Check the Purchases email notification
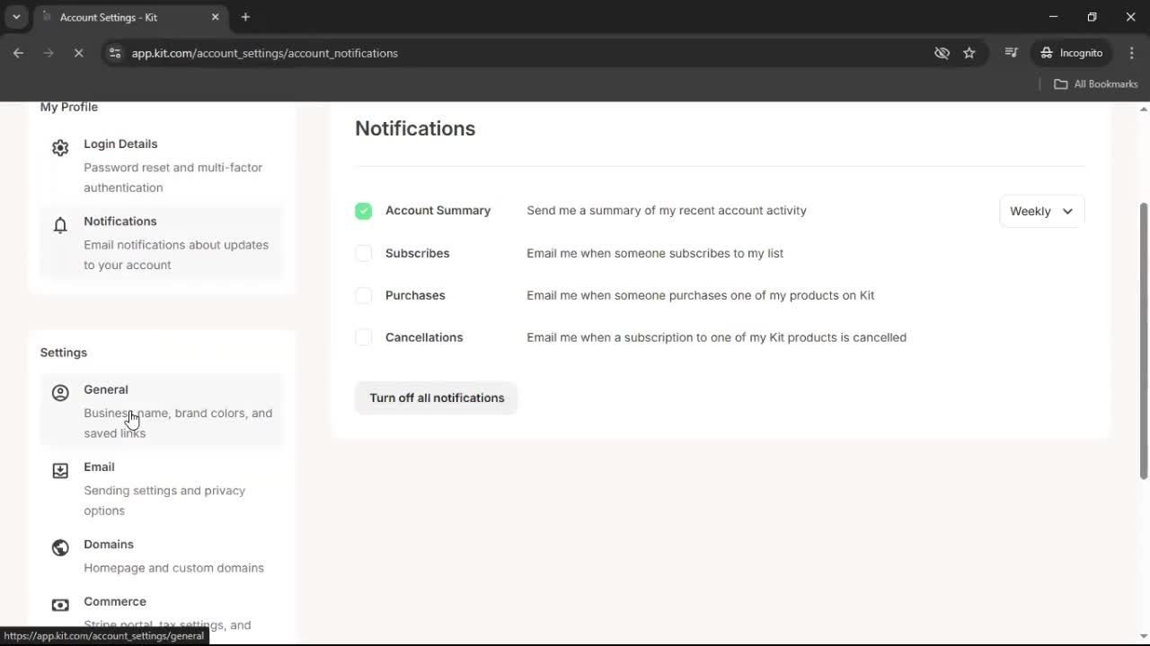 (363, 295)
